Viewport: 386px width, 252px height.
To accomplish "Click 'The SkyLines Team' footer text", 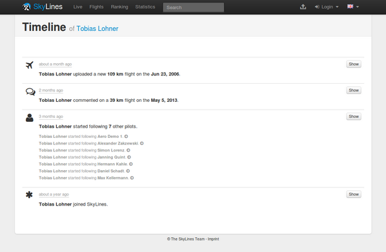I will 188,239.
